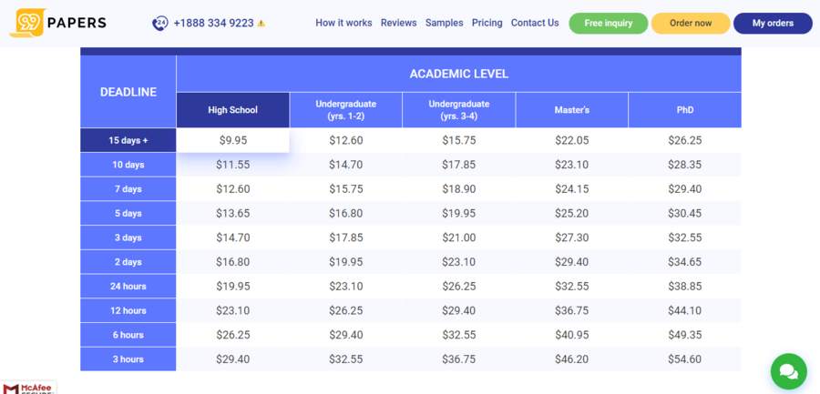The height and width of the screenshot is (394, 820).
Task: Pick the 24 hours deadline row
Action: point(128,287)
